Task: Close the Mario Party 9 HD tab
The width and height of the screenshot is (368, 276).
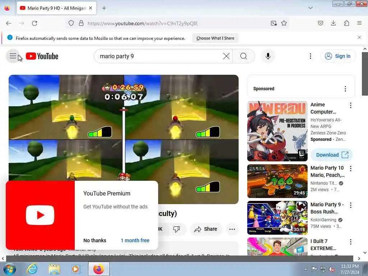Action: click(x=91, y=8)
